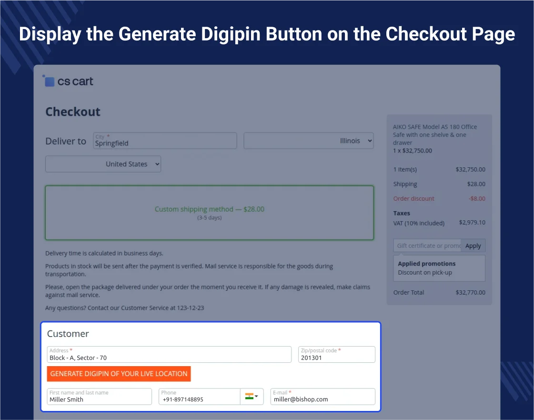
Task: Edit the First name and last name field
Action: point(99,397)
